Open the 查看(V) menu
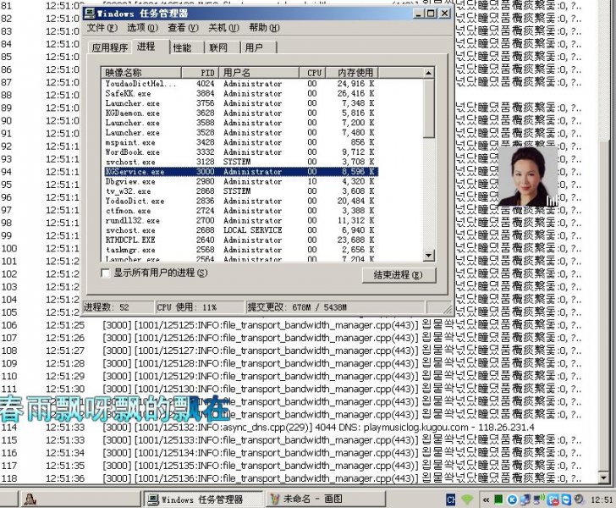Viewport: 616px width, 508px height. (183, 28)
